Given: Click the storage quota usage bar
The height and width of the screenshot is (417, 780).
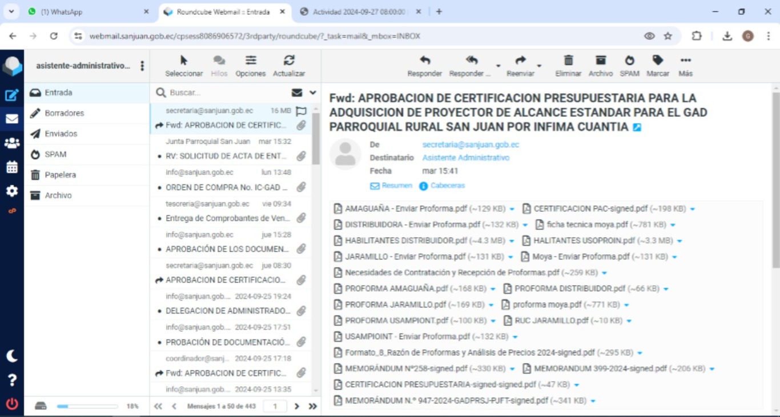Looking at the screenshot, I should click(87, 406).
